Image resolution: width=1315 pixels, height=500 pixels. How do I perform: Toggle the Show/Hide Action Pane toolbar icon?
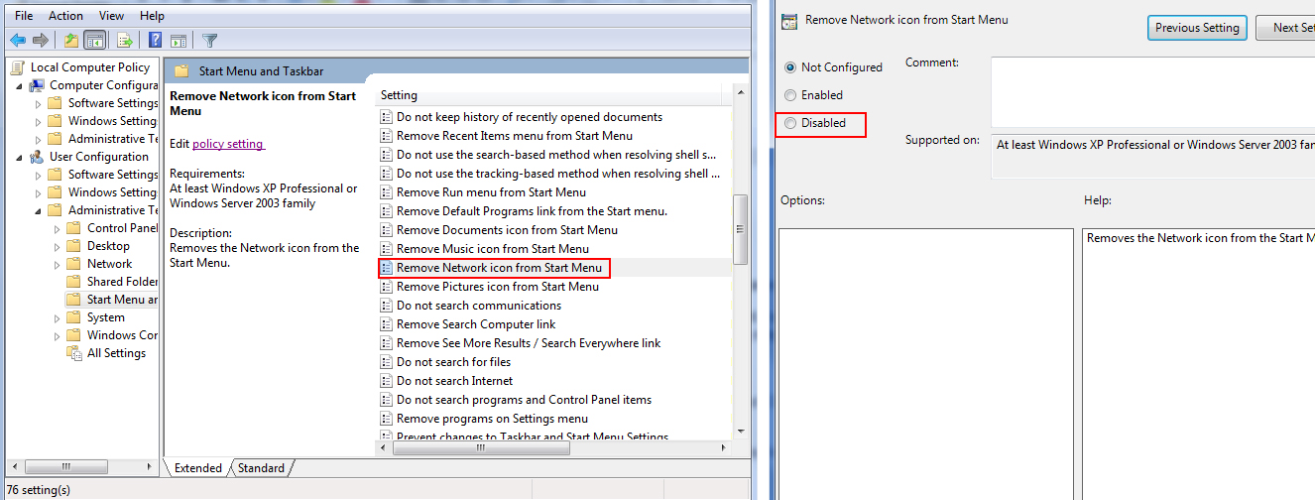(x=179, y=41)
